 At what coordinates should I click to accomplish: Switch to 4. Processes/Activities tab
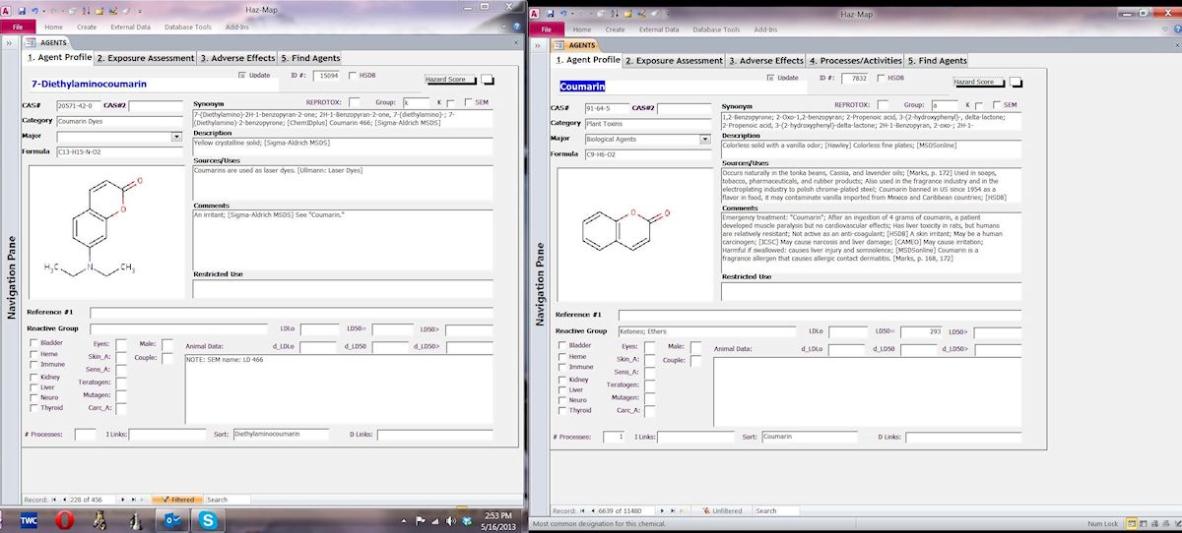click(x=854, y=61)
